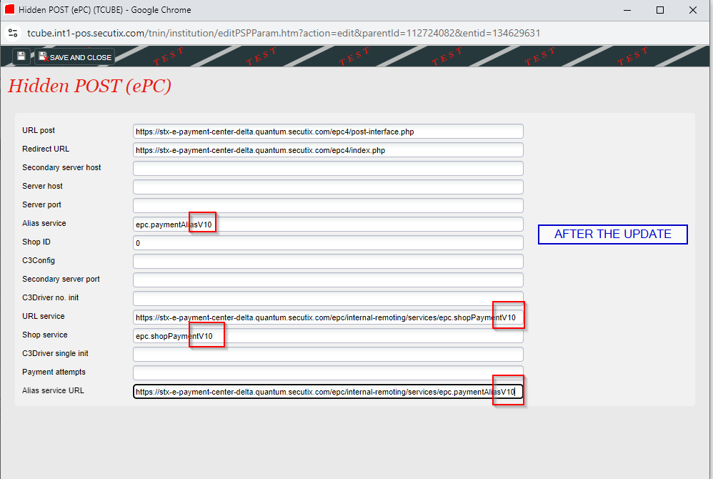
Task: Select the Server host input field
Action: pyautogui.click(x=327, y=187)
